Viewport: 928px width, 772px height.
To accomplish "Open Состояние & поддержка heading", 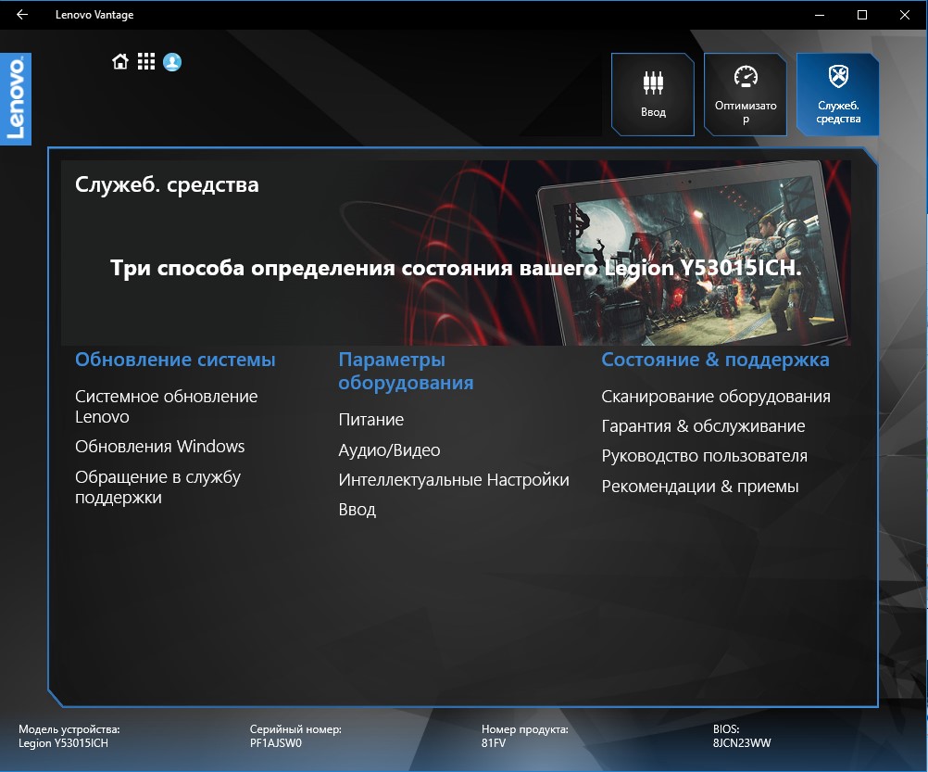I will pyautogui.click(x=716, y=360).
